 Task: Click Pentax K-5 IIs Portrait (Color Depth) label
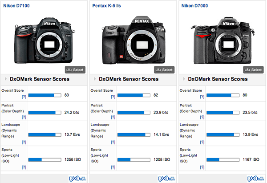(x=102, y=108)
